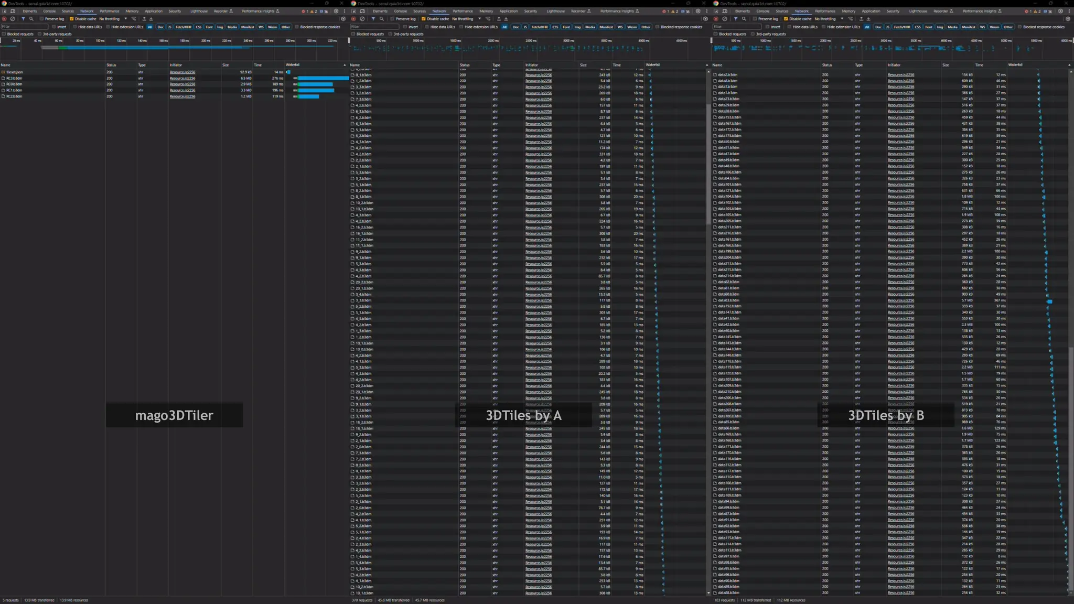The image size is (1074, 604).
Task: Open No throttling dropdown in right window
Action: click(829, 19)
